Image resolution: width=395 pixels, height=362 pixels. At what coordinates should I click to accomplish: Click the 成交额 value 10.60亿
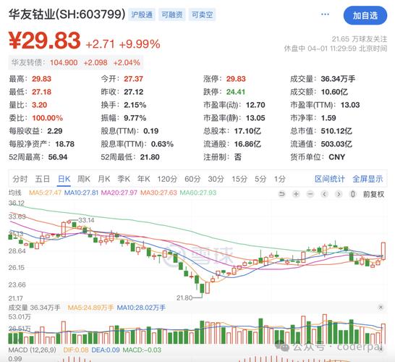click(x=334, y=92)
